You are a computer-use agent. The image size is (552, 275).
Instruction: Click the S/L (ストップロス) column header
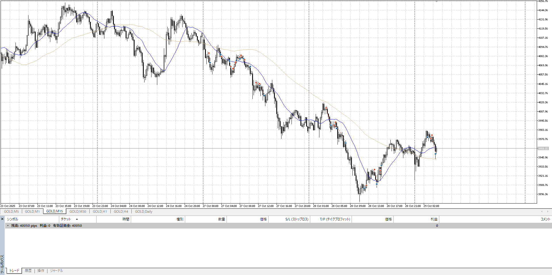point(297,219)
